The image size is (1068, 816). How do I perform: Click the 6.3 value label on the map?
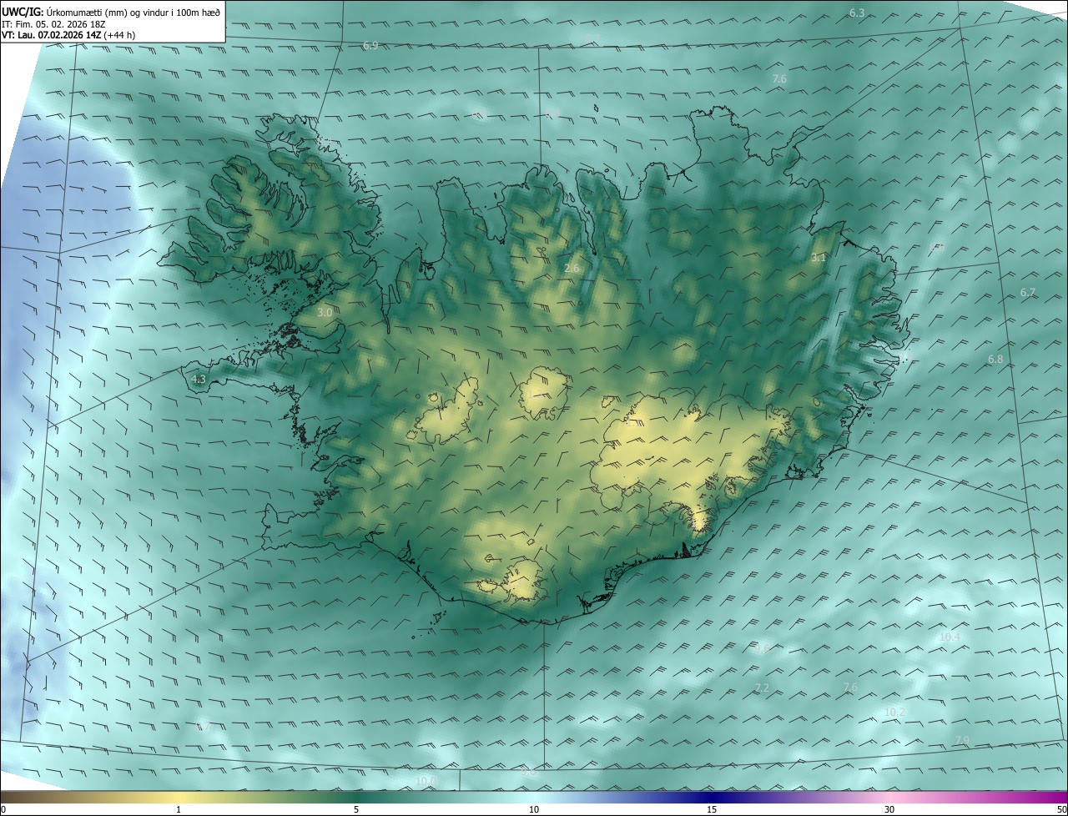click(857, 13)
